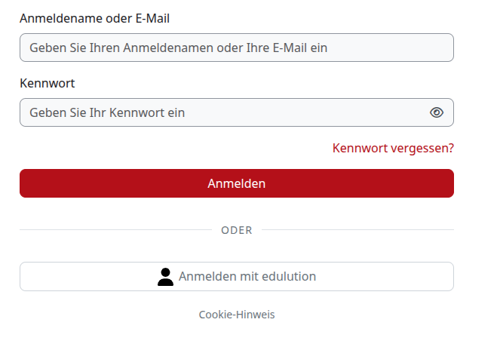Focus the Kennwort input field
This screenshot has height=344, width=497.
point(237,112)
